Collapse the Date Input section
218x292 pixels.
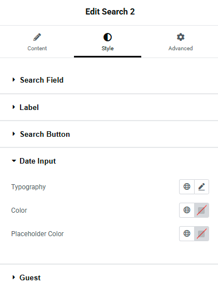pos(109,161)
